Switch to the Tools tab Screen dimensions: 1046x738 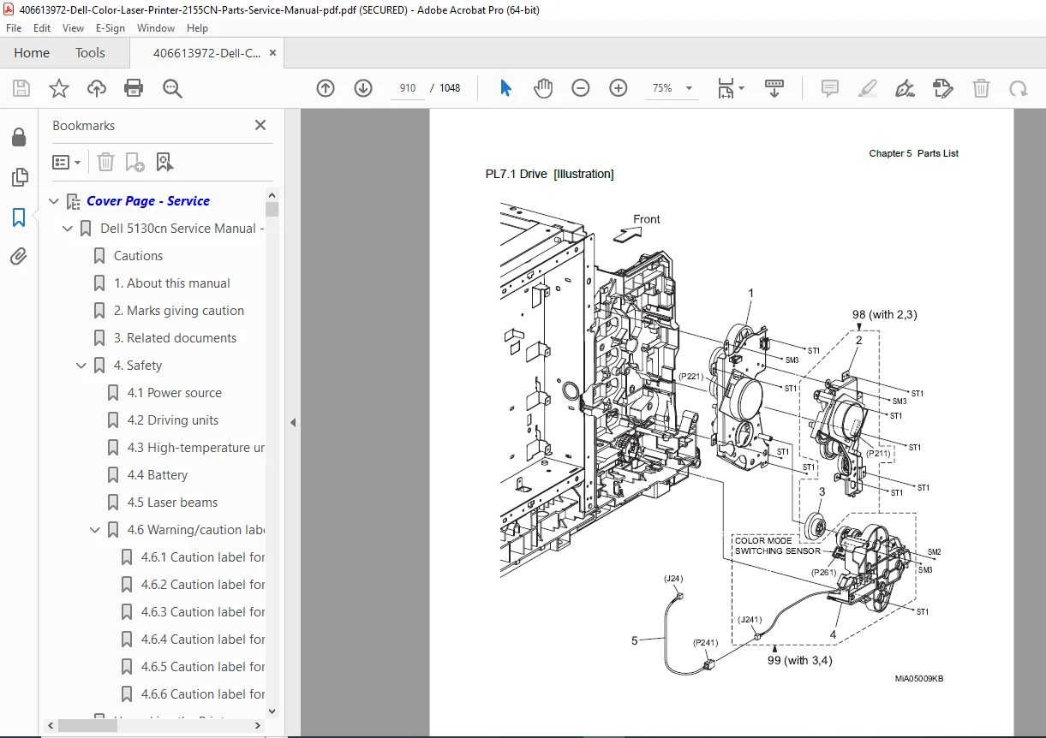coord(90,53)
